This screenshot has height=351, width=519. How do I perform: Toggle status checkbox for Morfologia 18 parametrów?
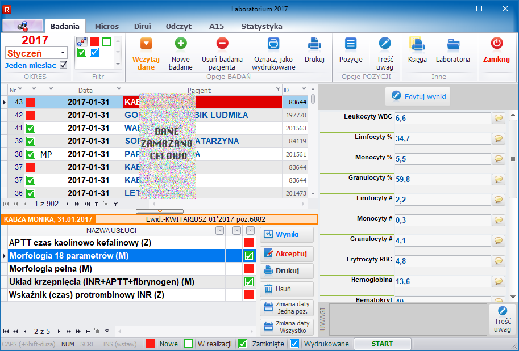pyautogui.click(x=248, y=256)
